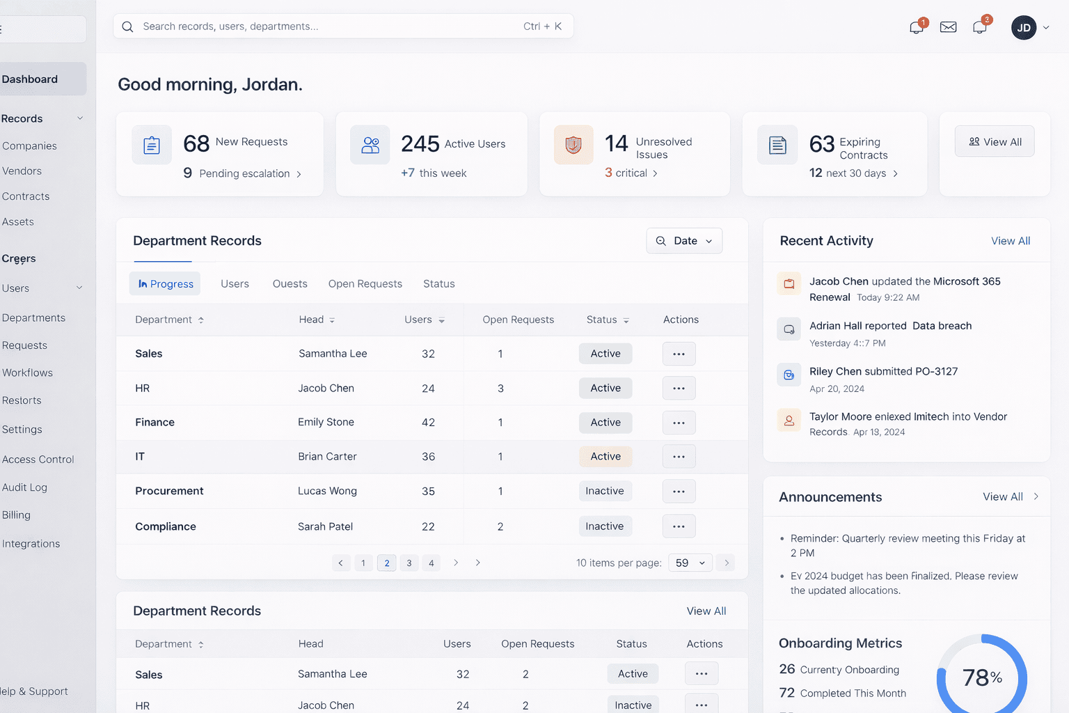The width and height of the screenshot is (1069, 713).
Task: Click the Unresolved Issues shield icon
Action: 573,145
